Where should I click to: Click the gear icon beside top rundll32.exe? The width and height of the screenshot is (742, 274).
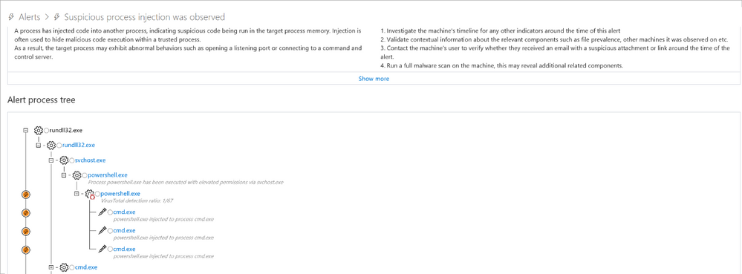[39, 130]
